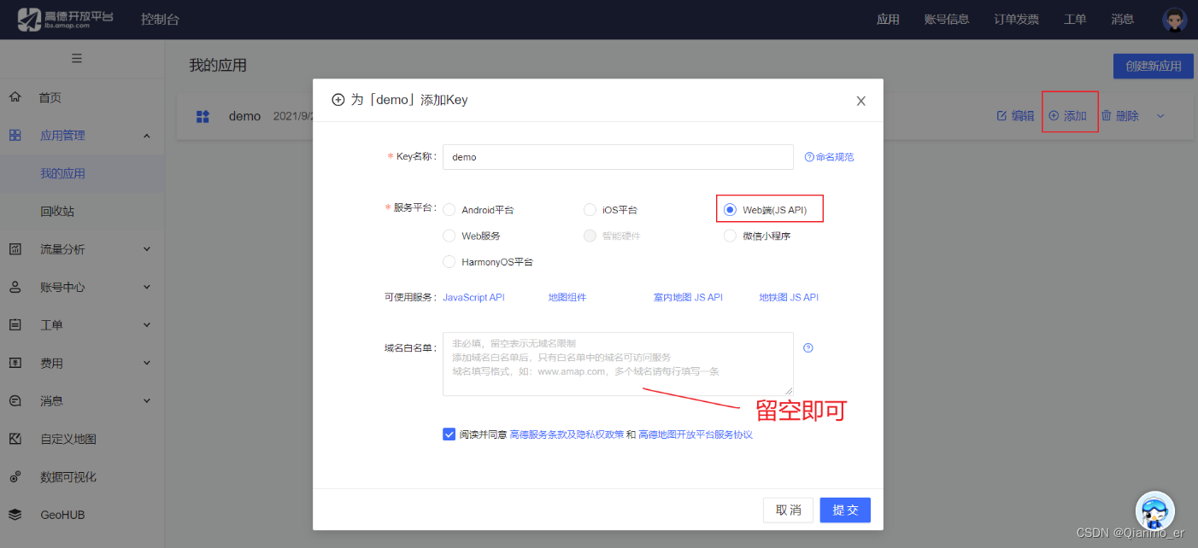1198x548 pixels.
Task: Select the 微信小程序 radio option
Action: click(x=730, y=236)
